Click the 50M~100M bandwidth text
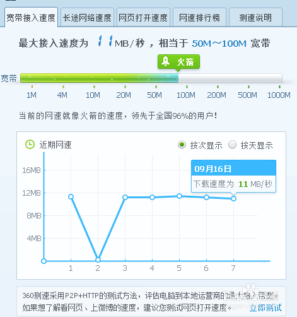This screenshot has height=317, width=297. [x=219, y=44]
